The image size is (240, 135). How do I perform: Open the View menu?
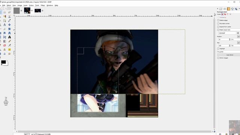[x=14, y=5]
